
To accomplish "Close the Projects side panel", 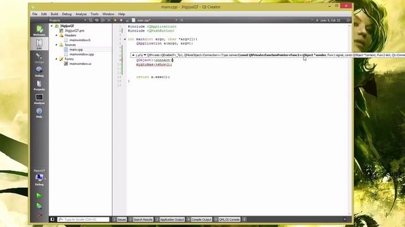I will click(x=109, y=20).
